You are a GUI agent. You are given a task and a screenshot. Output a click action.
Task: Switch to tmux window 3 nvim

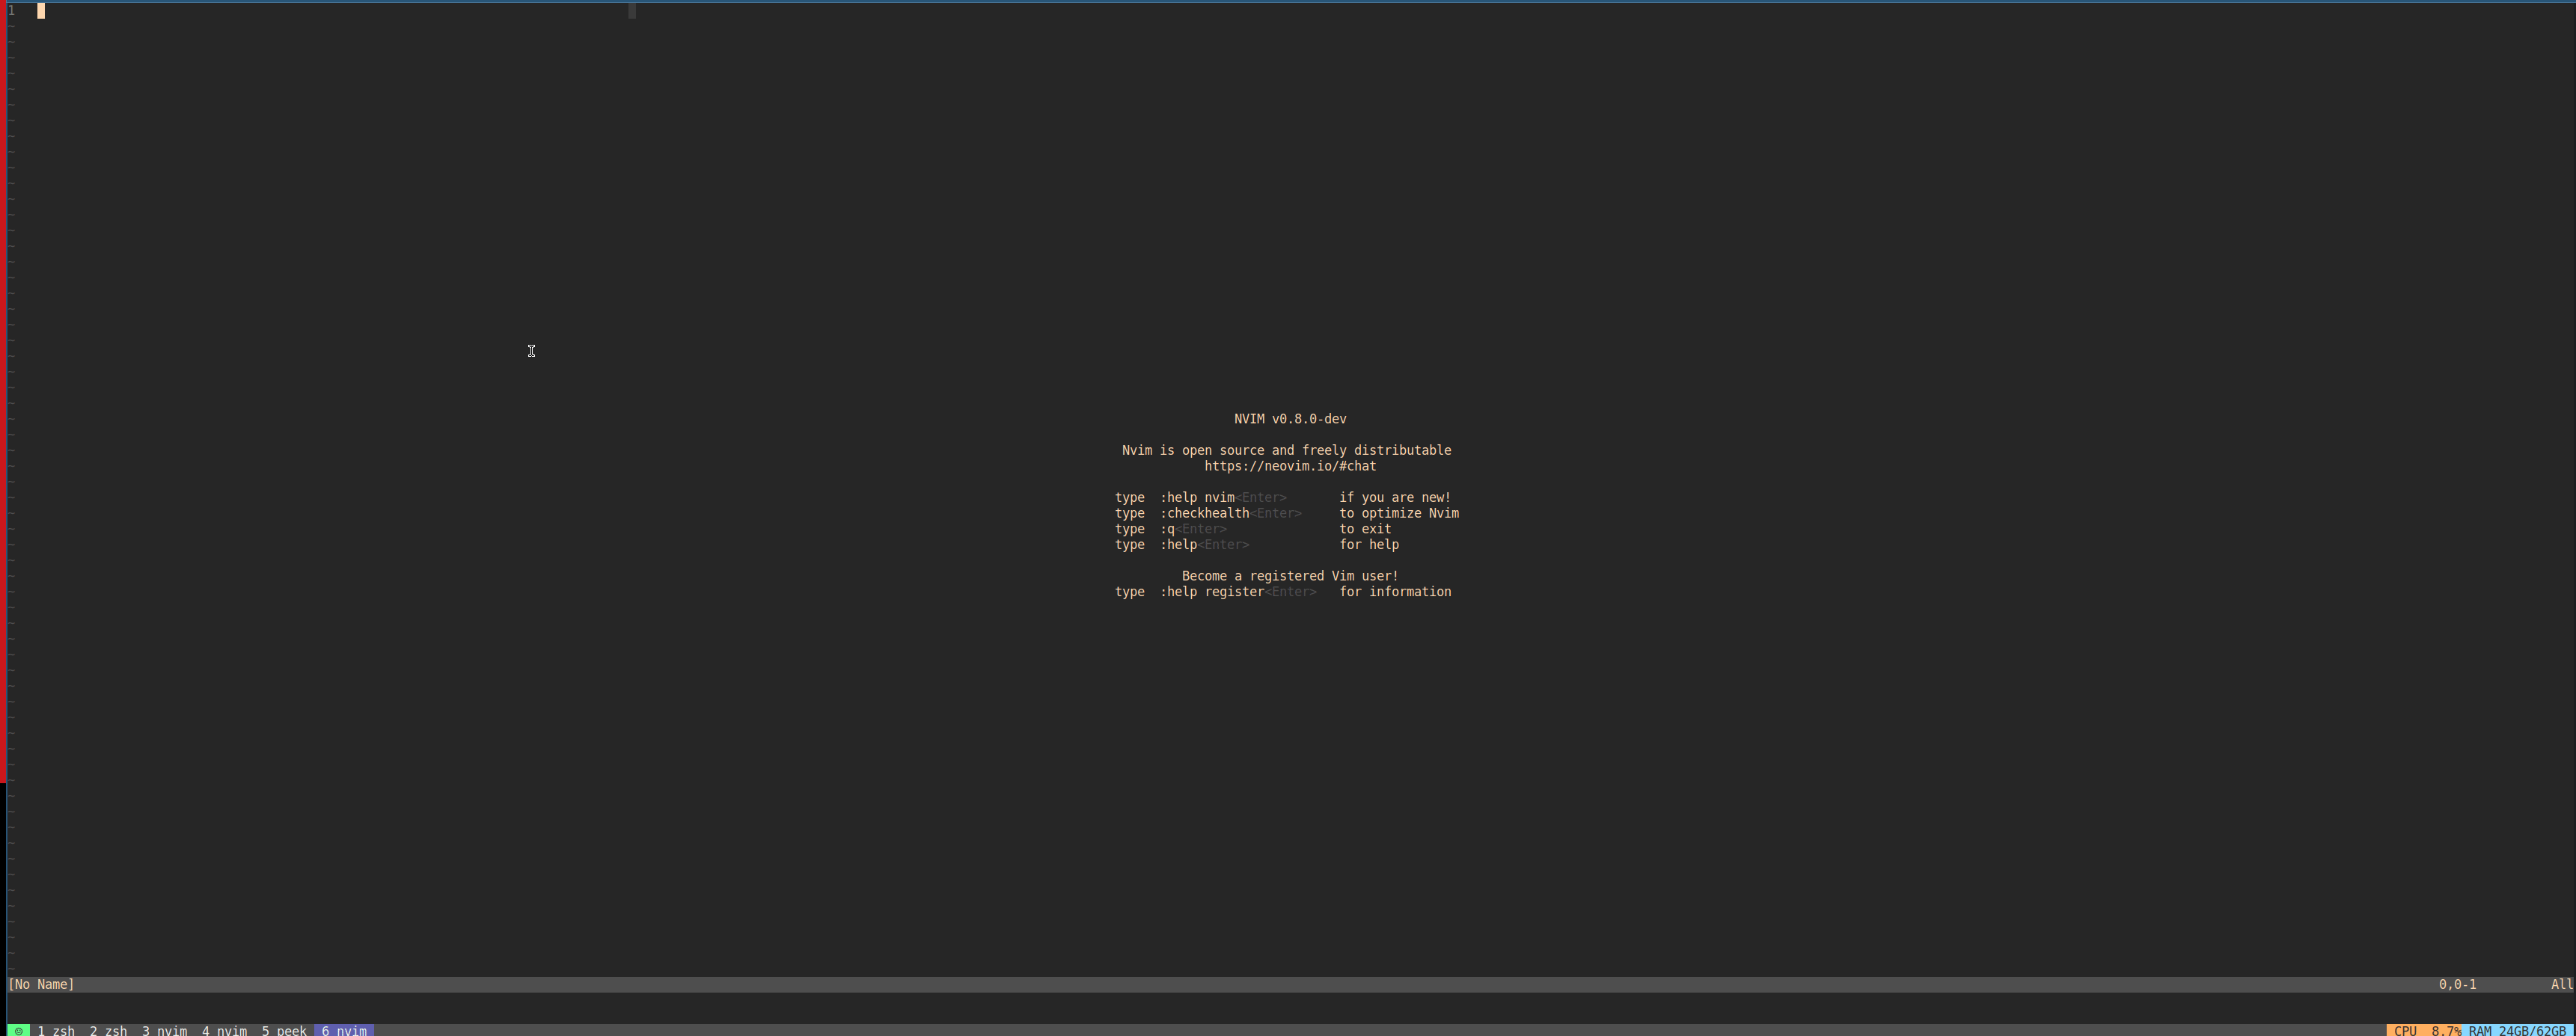[164, 1030]
